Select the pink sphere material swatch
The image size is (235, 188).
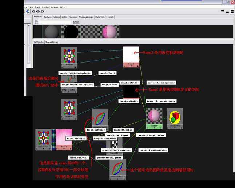[109, 32]
